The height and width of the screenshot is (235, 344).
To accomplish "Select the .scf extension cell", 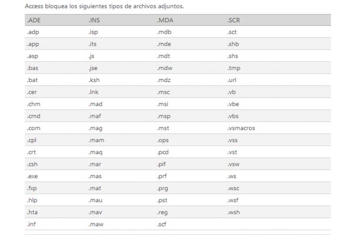I will (x=161, y=224).
